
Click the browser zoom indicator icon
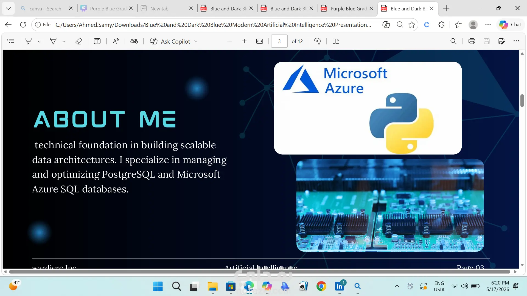(x=400, y=25)
